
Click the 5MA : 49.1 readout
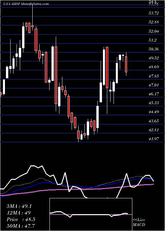pos(19,206)
